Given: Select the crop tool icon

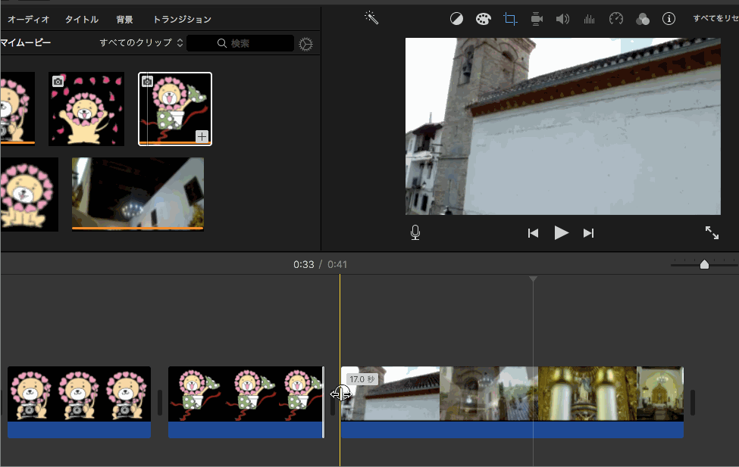Looking at the screenshot, I should (510, 19).
